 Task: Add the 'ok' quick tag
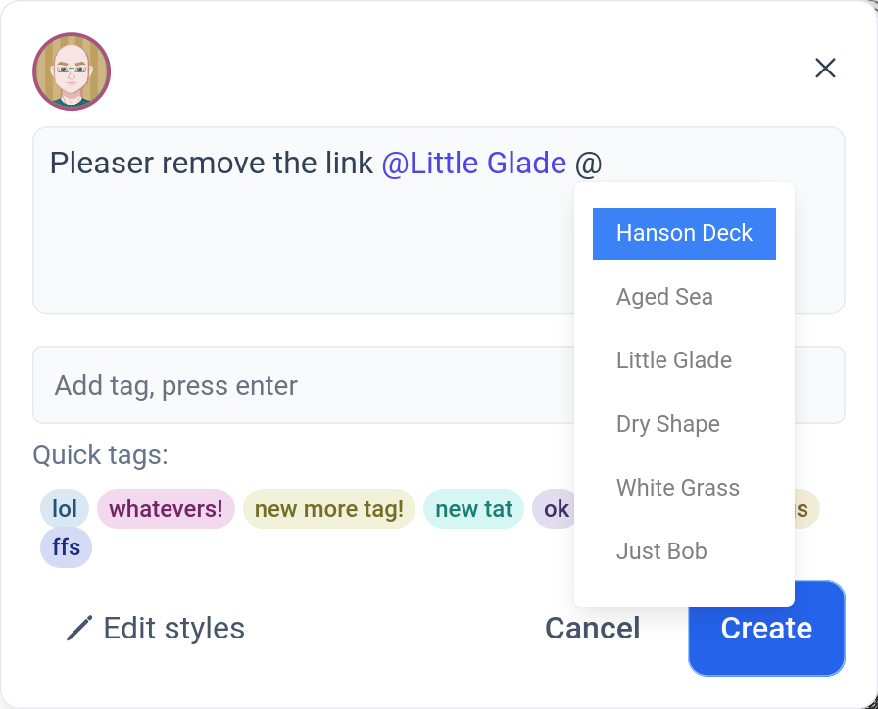point(554,509)
